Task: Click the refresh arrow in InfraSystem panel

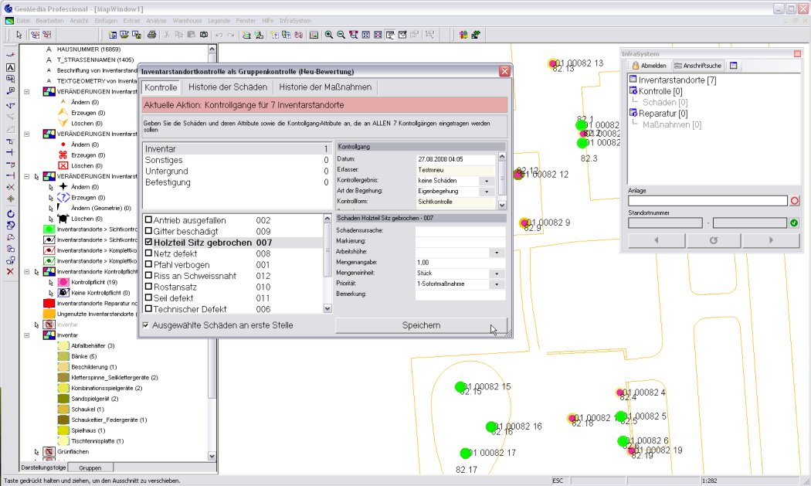Action: pyautogui.click(x=713, y=240)
